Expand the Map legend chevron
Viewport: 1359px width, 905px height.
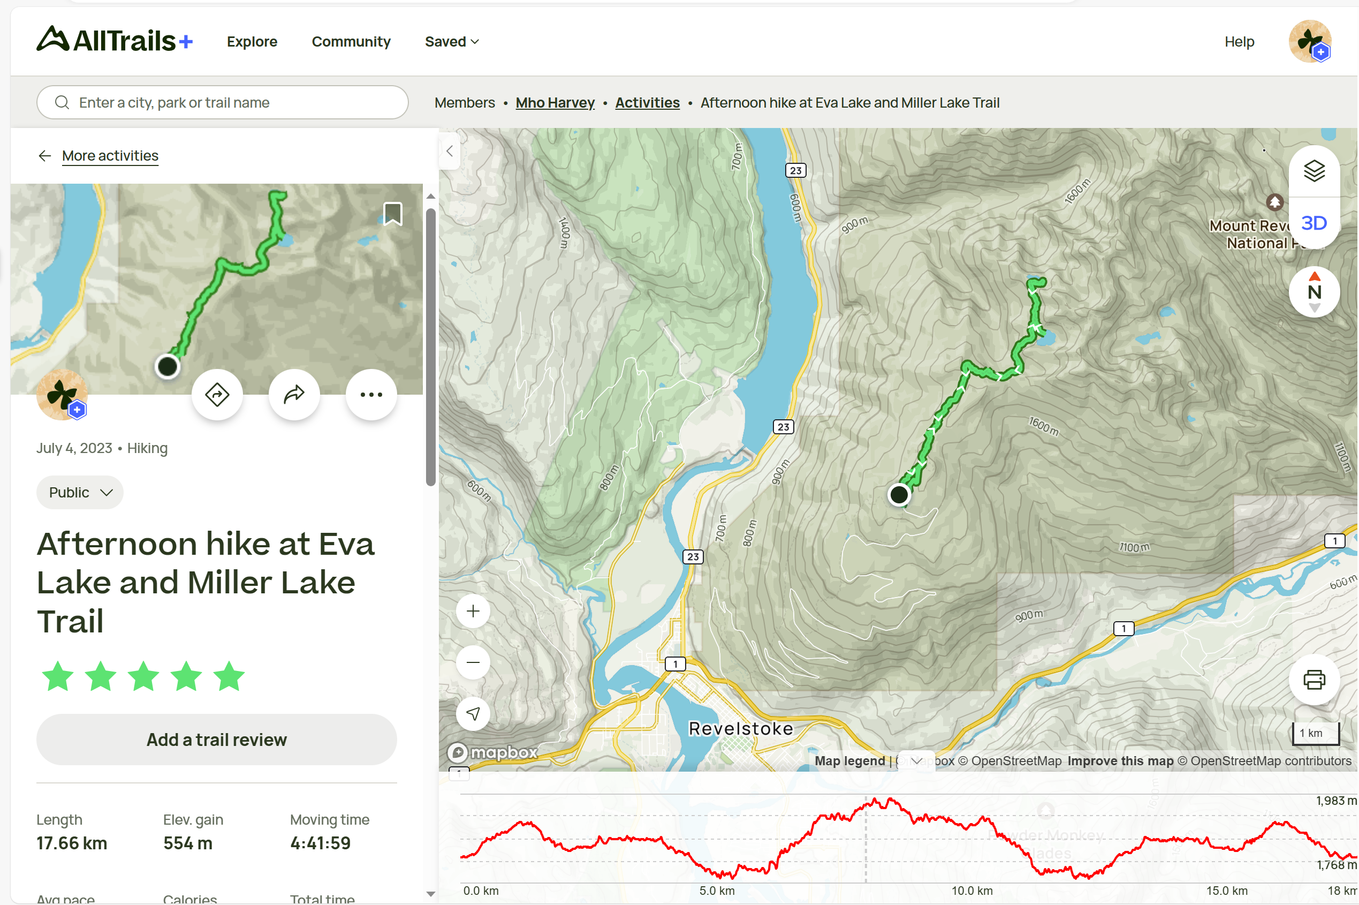[916, 761]
